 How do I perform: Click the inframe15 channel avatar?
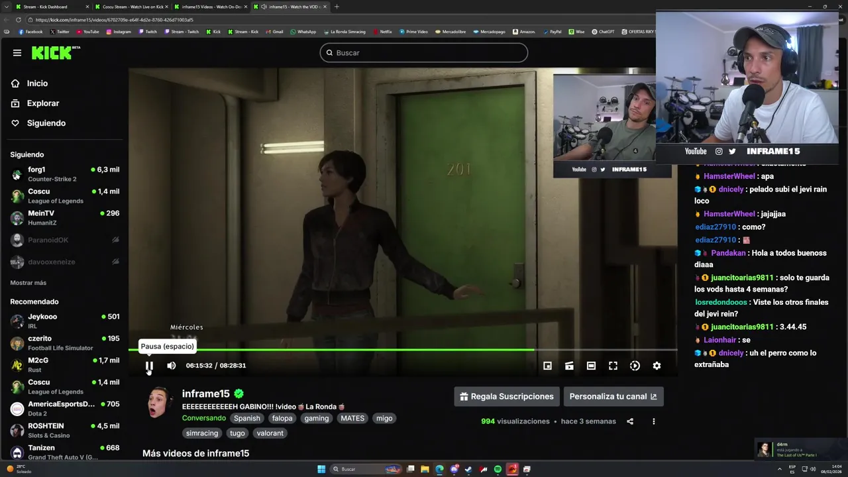(x=158, y=402)
